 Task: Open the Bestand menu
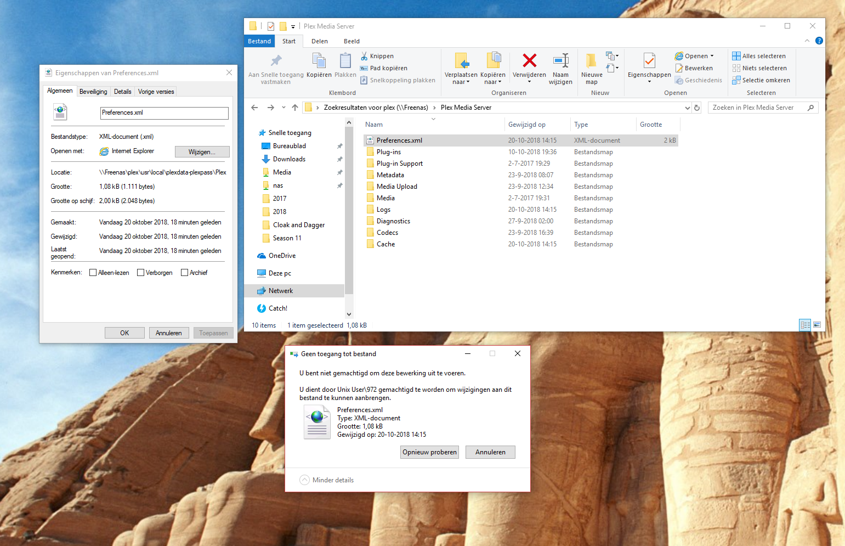(259, 41)
